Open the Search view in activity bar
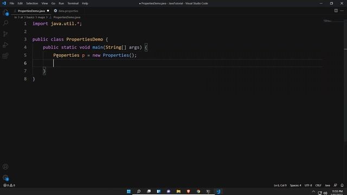 (x=5, y=23)
